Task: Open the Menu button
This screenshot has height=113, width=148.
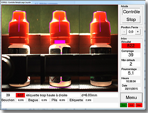Action: tap(131, 98)
